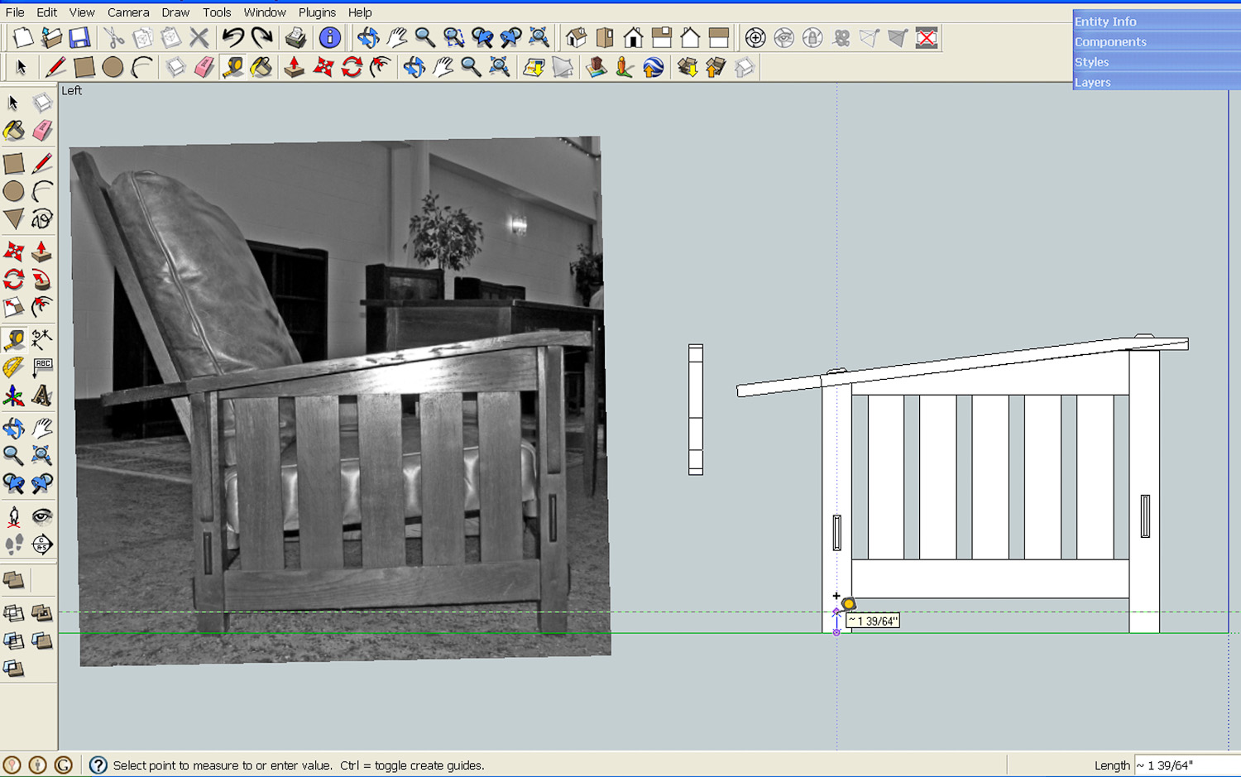Expand the Styles panel
1241x777 pixels.
(x=1157, y=61)
